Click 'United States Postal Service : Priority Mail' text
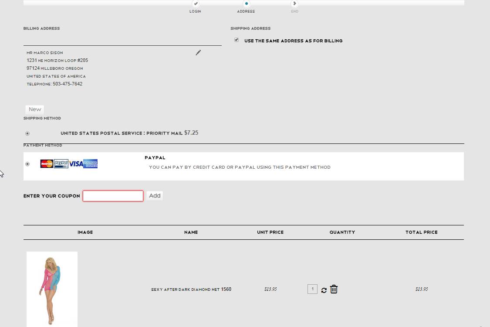The height and width of the screenshot is (327, 490). pyautogui.click(x=122, y=133)
